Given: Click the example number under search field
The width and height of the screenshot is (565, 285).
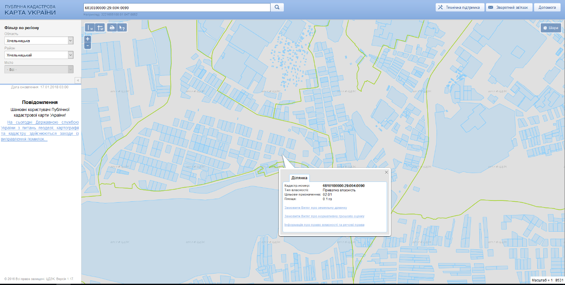Looking at the screenshot, I should click(120, 15).
